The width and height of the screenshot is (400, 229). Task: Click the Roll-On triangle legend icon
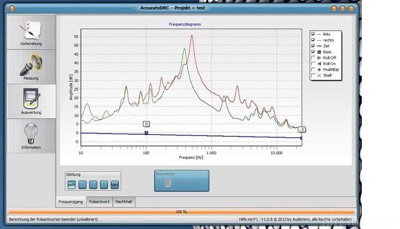(x=319, y=64)
